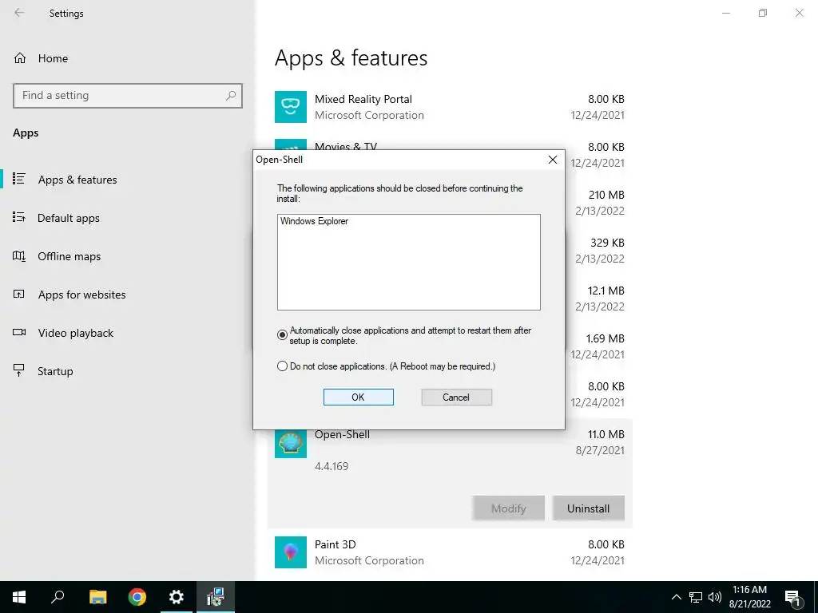The image size is (818, 613).
Task: Click Open-Shell version 4.4.169 text
Action: (x=332, y=466)
